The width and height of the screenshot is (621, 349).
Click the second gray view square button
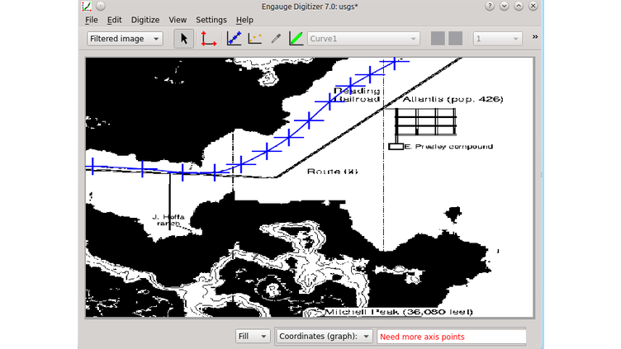click(x=455, y=39)
